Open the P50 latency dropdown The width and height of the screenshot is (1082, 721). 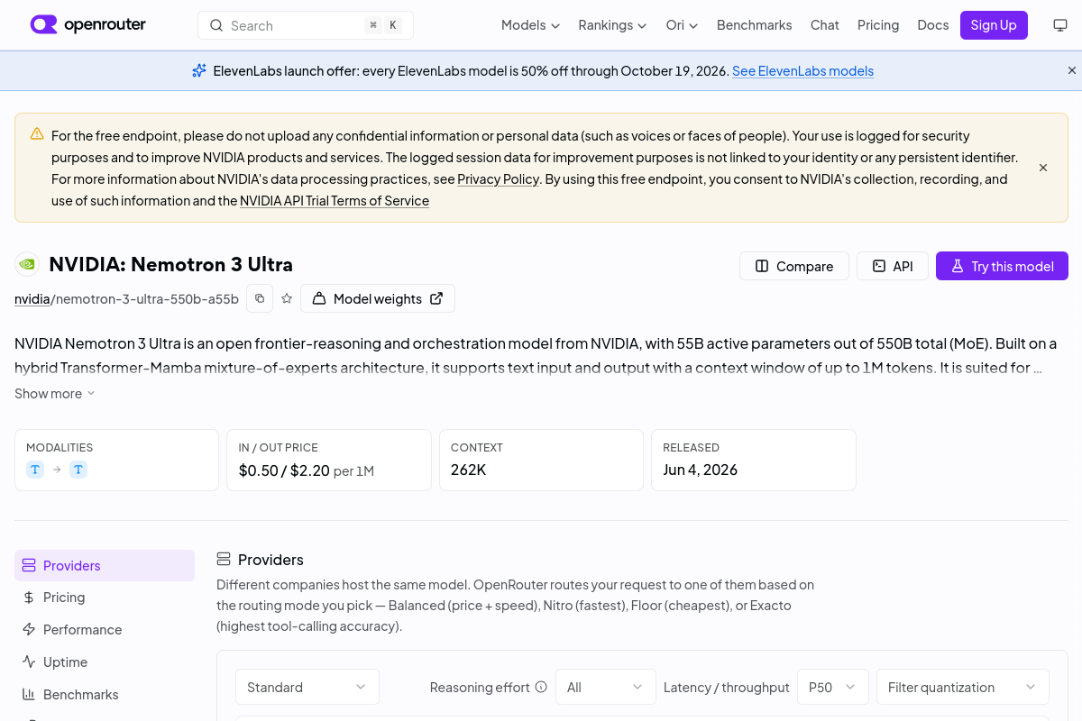833,687
